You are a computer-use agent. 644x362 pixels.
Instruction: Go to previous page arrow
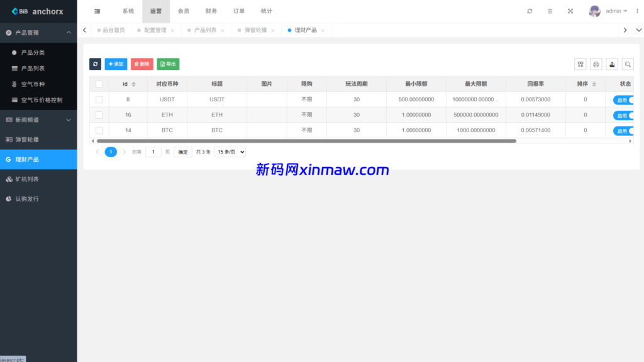(97, 152)
